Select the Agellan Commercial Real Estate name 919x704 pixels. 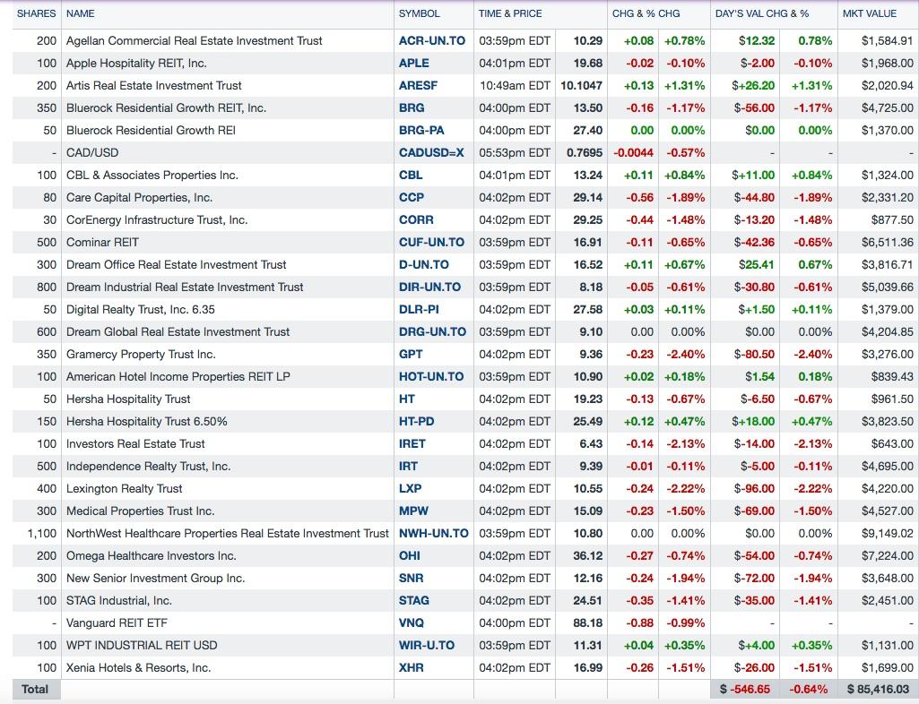click(194, 41)
